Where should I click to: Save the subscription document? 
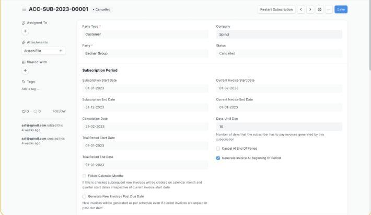tap(341, 9)
